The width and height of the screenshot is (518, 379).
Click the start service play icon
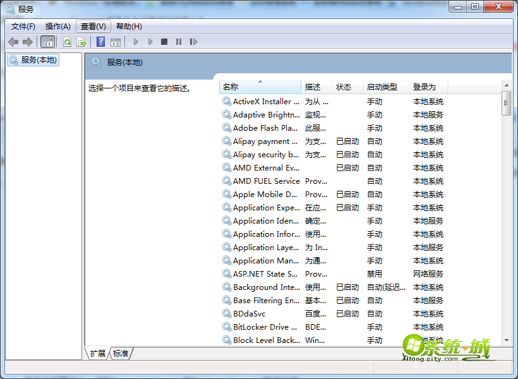point(136,42)
